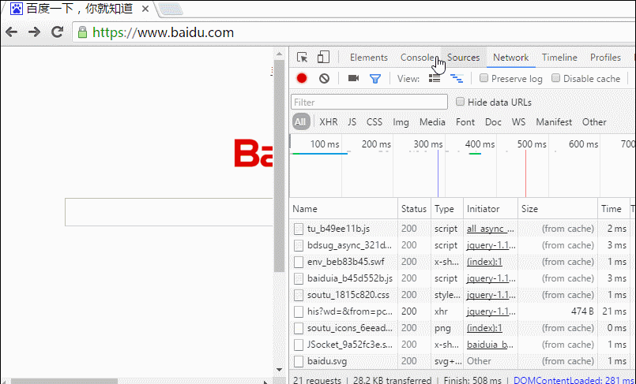Open the Profiles tab
Viewport: 636px width, 384px height.
[605, 58]
